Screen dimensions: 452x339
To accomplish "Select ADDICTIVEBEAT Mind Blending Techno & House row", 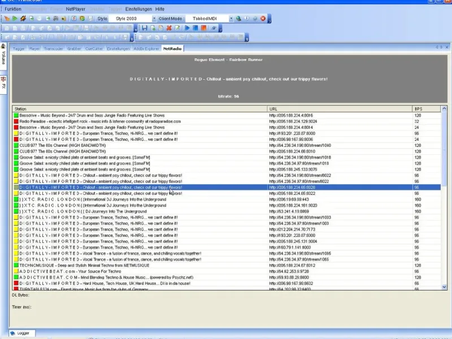I will click(227, 277).
